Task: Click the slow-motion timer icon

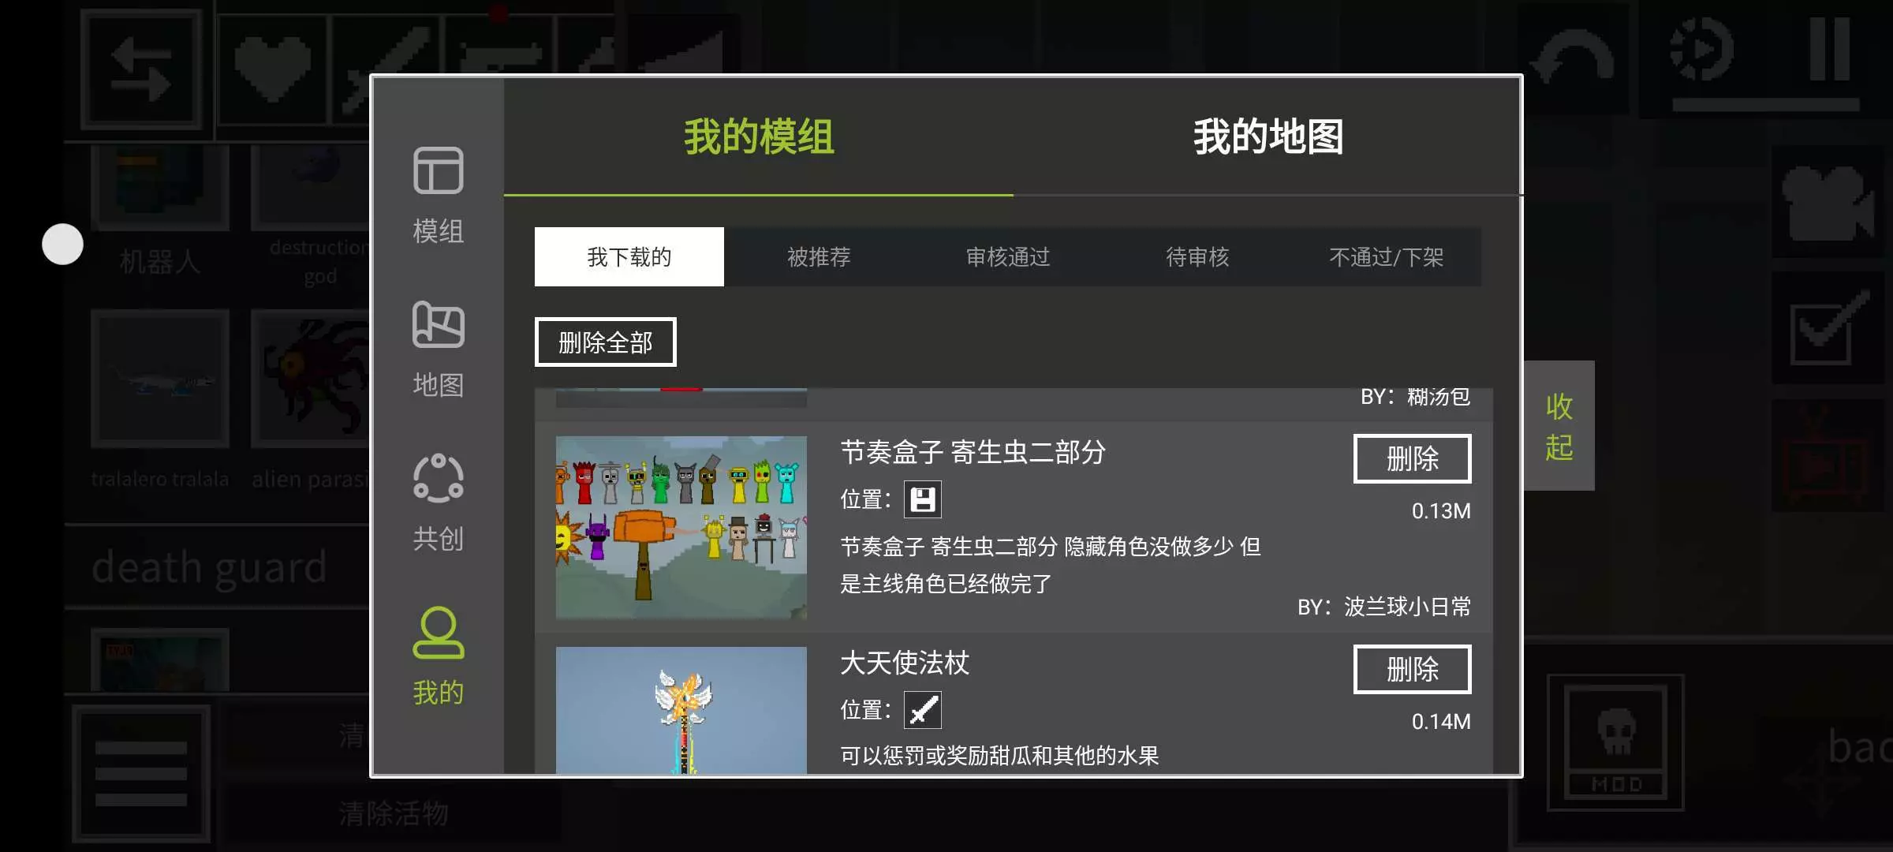Action: tap(1702, 50)
